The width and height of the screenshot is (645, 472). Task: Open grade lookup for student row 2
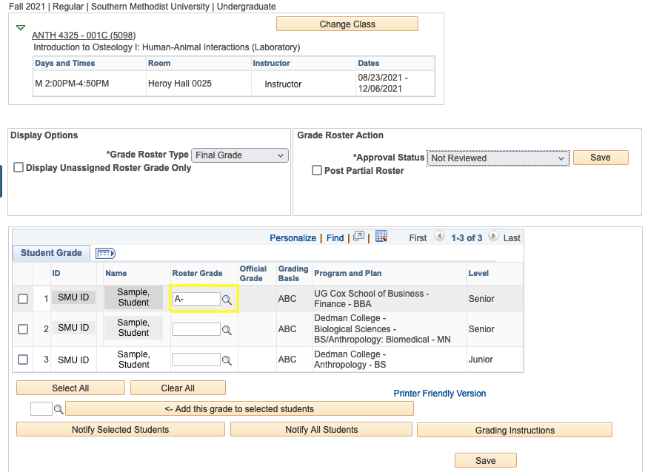point(227,330)
